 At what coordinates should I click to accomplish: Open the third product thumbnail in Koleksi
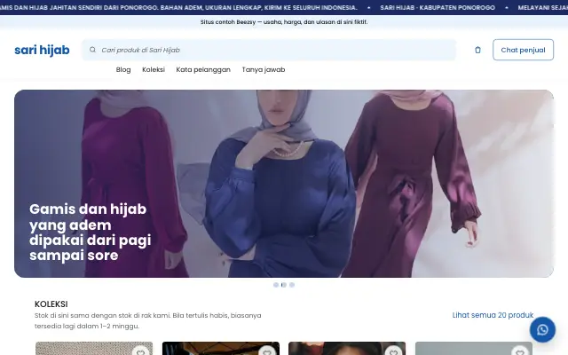pos(347,349)
